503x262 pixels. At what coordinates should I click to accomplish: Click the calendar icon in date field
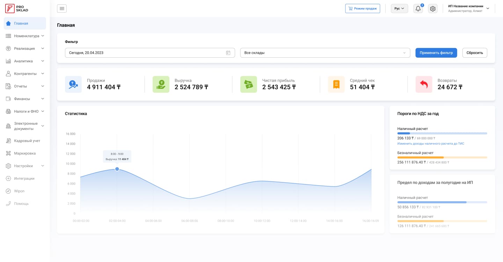pos(228,53)
